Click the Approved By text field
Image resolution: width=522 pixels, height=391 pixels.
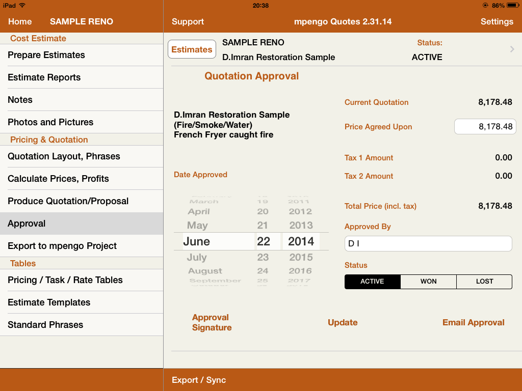pyautogui.click(x=428, y=244)
